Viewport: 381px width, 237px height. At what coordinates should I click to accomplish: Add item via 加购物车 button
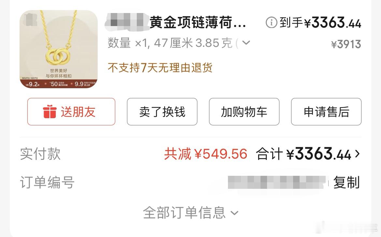coord(244,112)
